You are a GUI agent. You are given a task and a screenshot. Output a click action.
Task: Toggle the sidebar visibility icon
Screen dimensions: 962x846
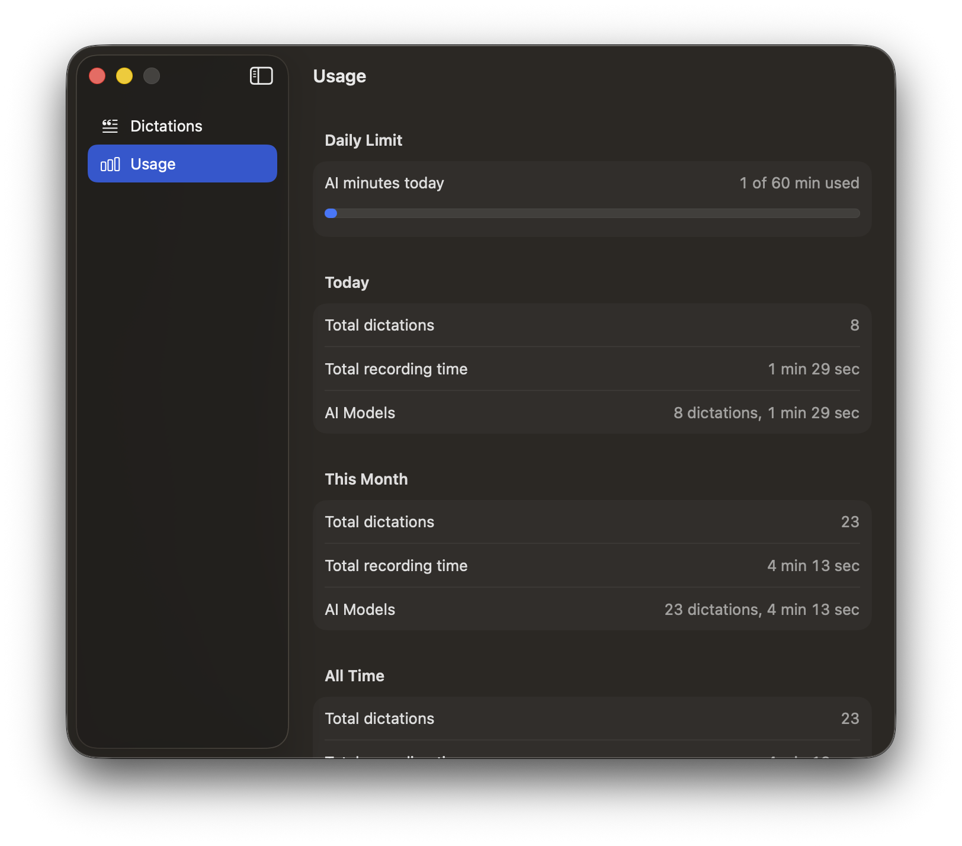pyautogui.click(x=261, y=76)
